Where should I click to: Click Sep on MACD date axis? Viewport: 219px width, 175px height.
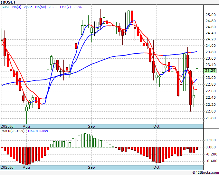click(91, 167)
